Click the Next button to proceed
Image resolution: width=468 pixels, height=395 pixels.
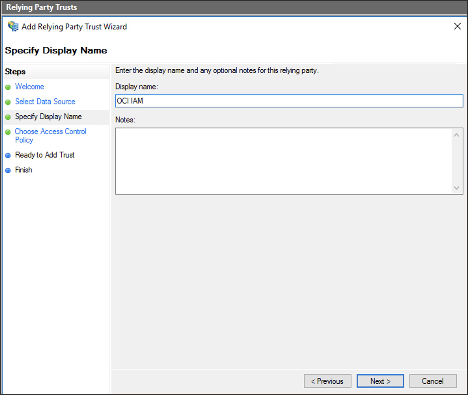380,381
